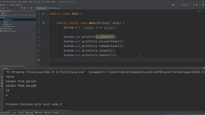Open the Code menu
The width and height of the screenshot is (205, 115).
tap(20, 2)
